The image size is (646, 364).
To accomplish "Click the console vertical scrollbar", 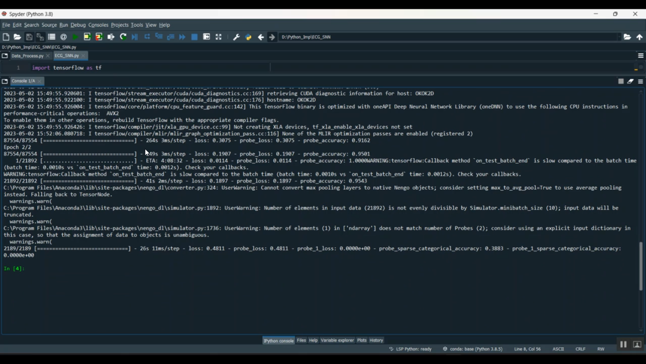I will pyautogui.click(x=641, y=265).
